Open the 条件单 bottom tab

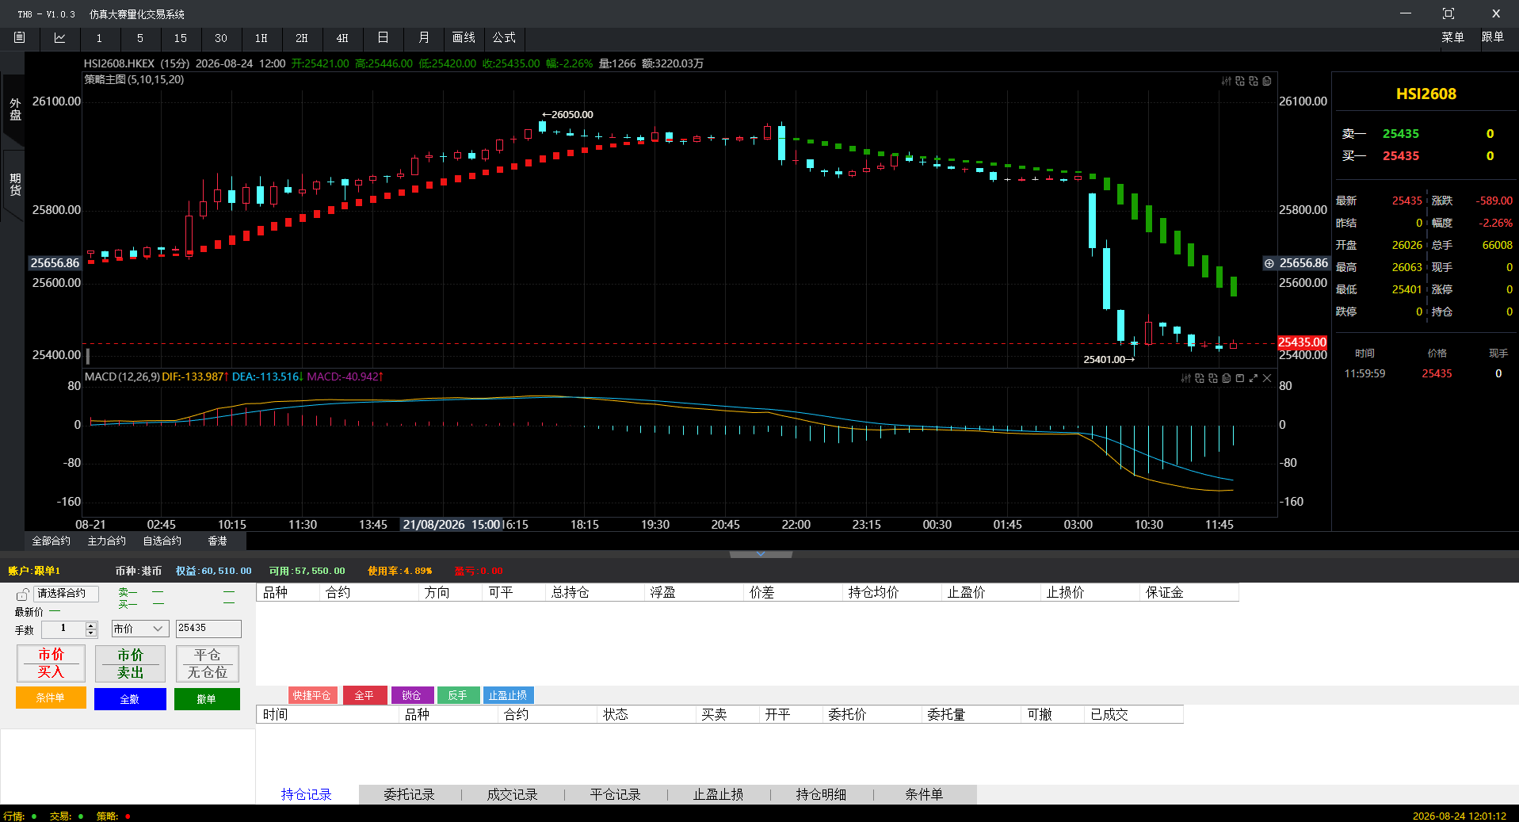pyautogui.click(x=925, y=794)
